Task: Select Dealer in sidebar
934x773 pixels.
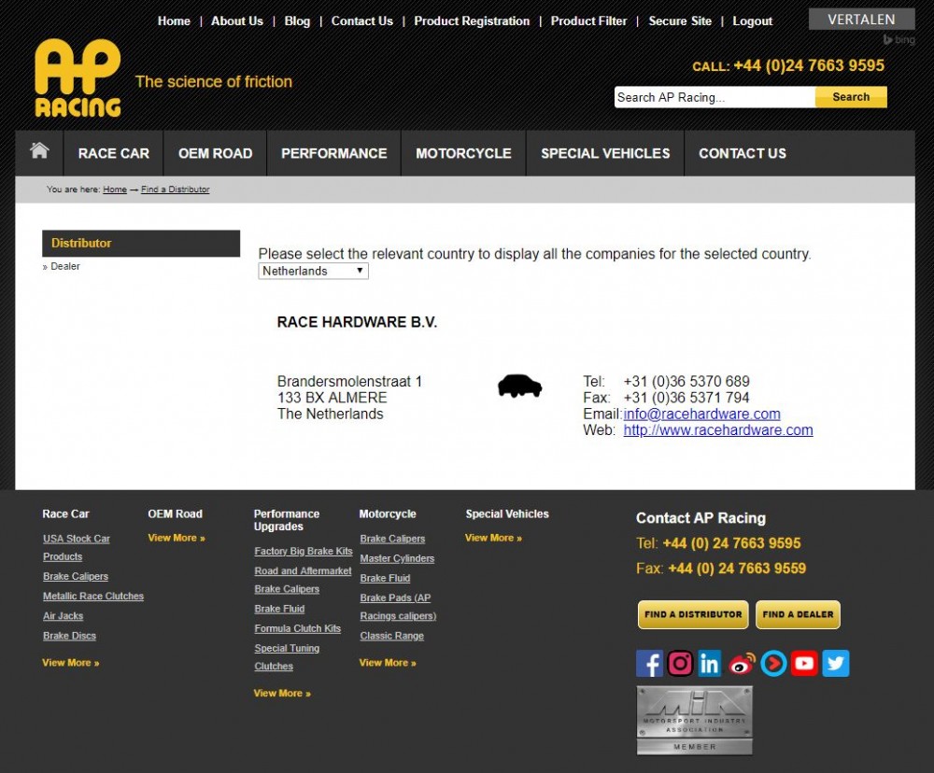Action: coord(65,266)
